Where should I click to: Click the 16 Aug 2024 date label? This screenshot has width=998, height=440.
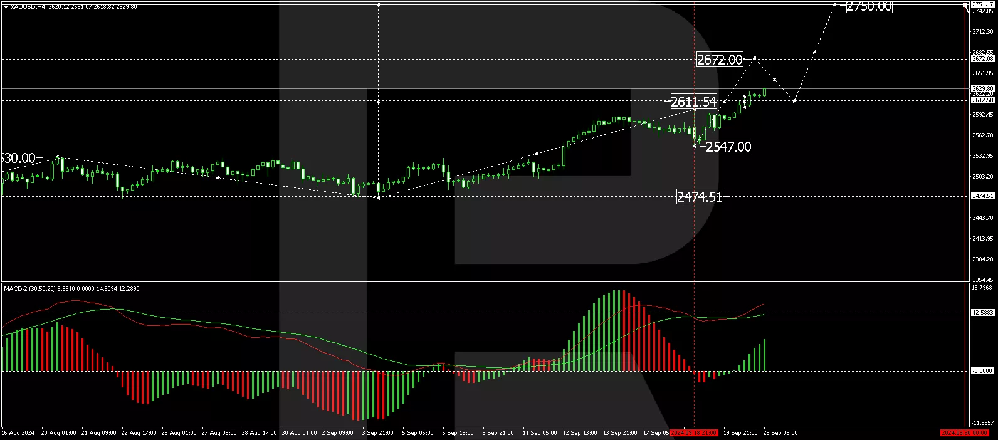point(18,433)
